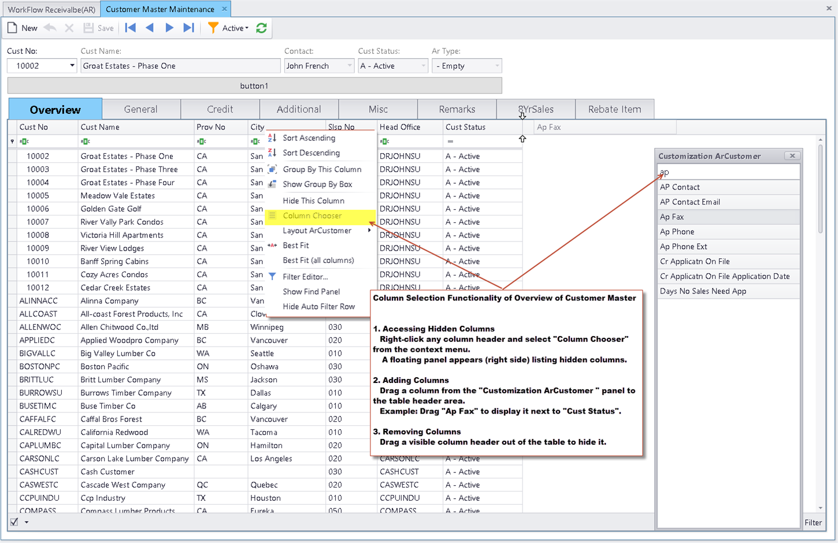Choose Sort Ascending menu option
The width and height of the screenshot is (838, 543).
click(309, 138)
